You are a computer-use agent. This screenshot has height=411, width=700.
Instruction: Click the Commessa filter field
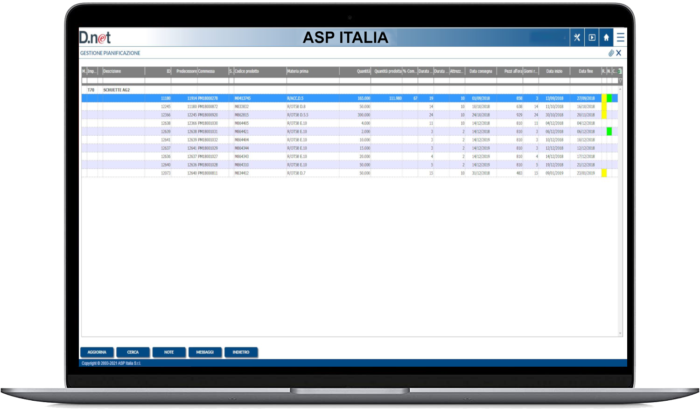(x=213, y=81)
